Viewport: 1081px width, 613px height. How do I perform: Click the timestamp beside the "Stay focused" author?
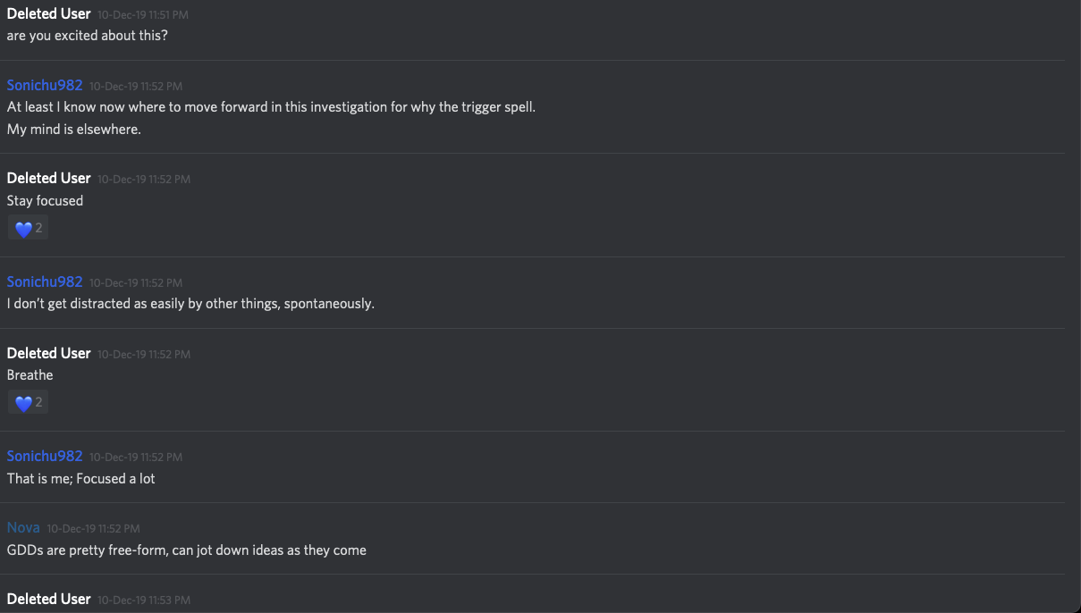(144, 180)
